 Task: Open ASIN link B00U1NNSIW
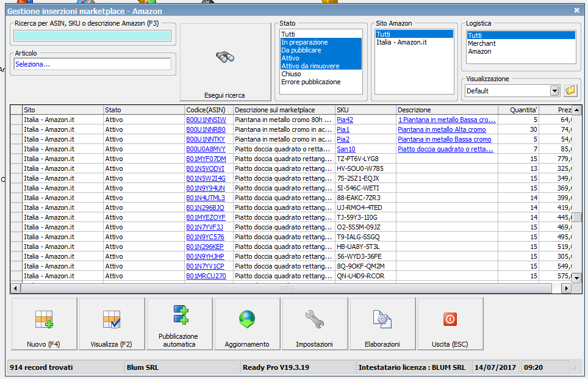point(206,120)
